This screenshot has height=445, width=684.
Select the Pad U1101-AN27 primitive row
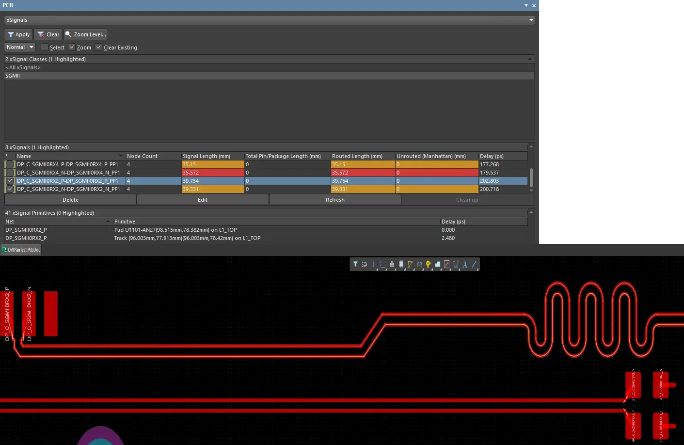click(x=266, y=230)
